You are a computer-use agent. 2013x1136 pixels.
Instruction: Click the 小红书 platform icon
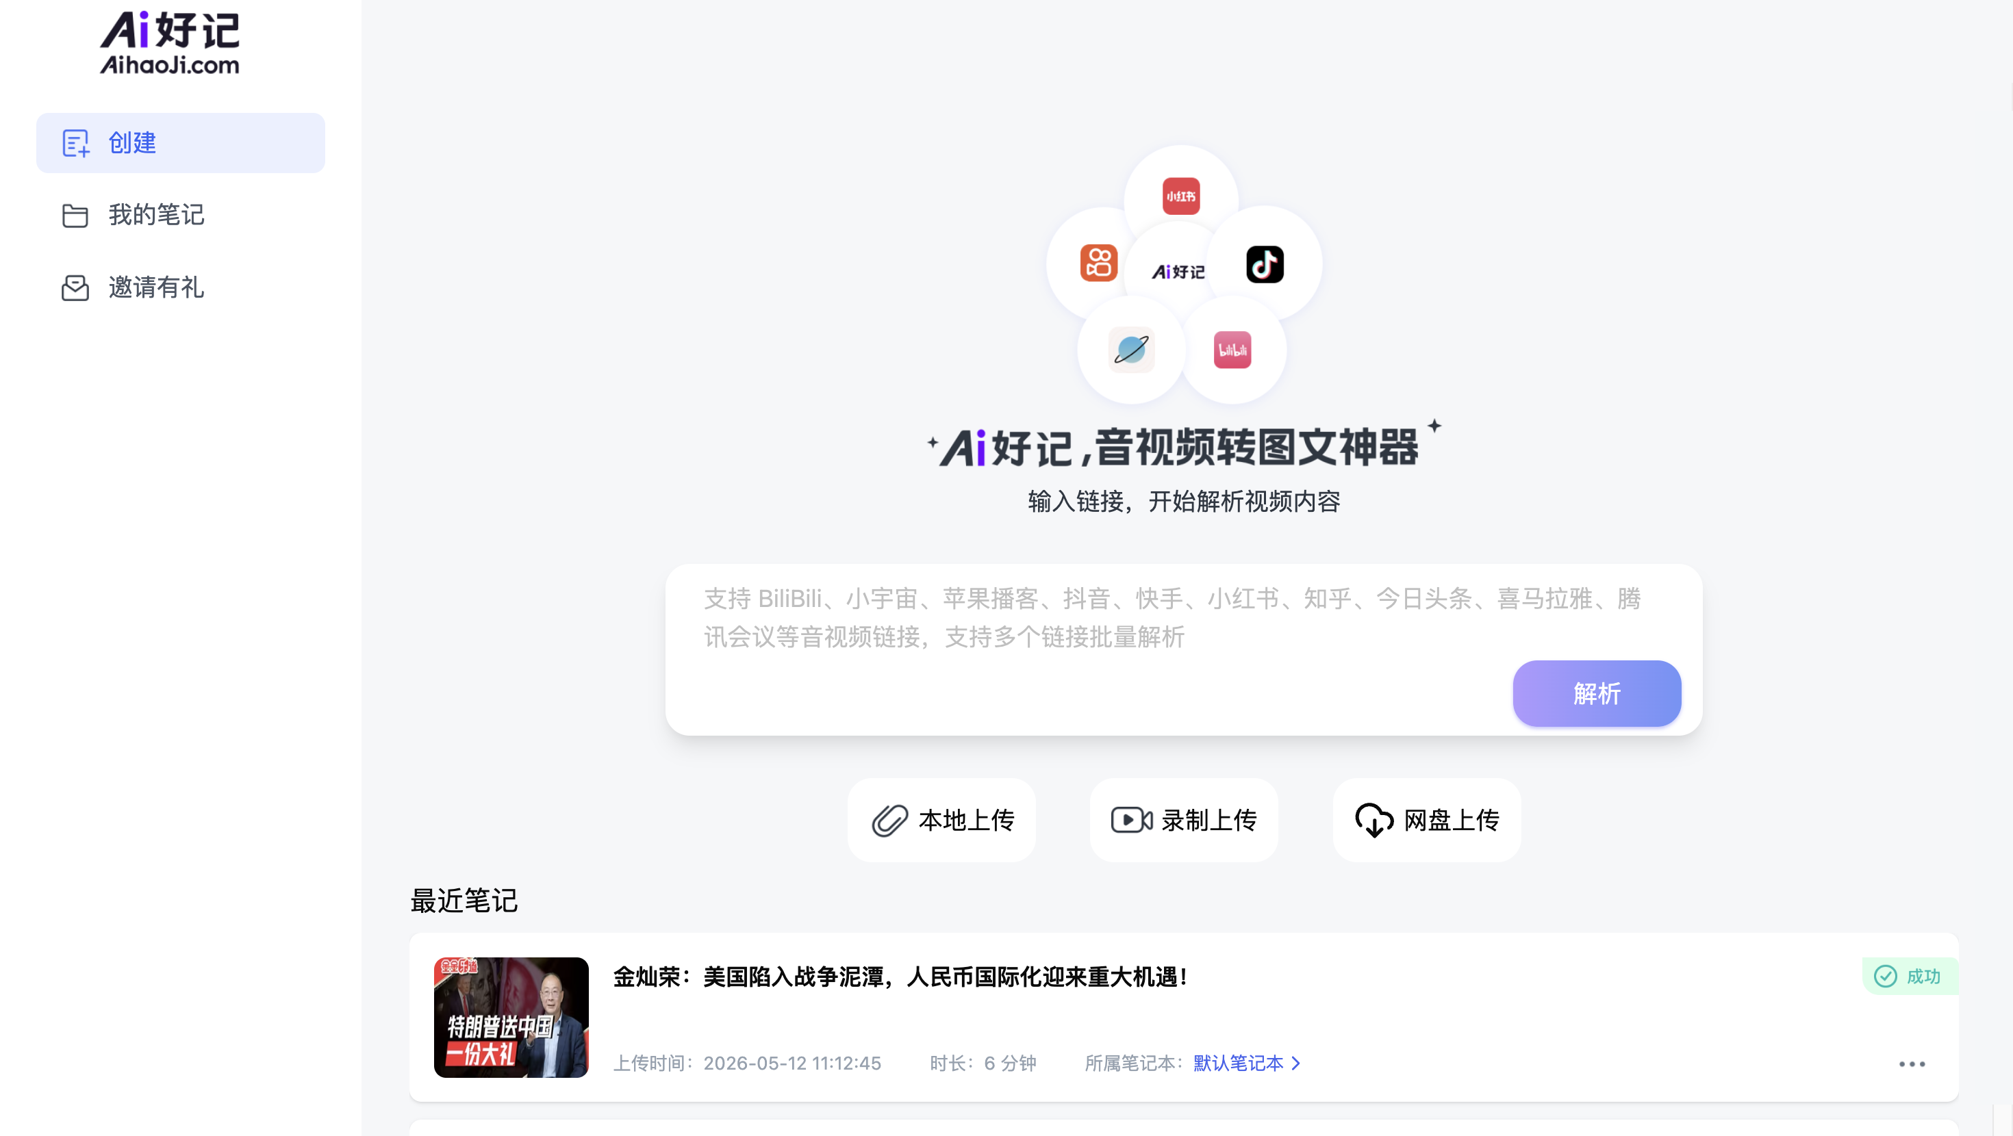pyautogui.click(x=1181, y=196)
